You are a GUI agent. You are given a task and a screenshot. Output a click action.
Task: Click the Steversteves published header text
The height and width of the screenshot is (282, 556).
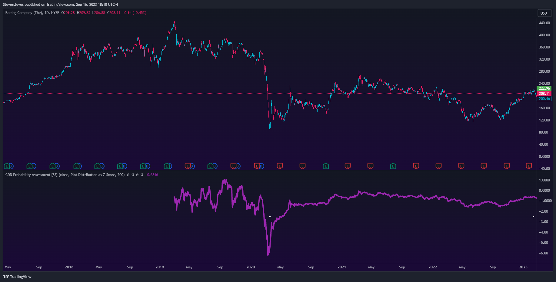[x=60, y=5]
